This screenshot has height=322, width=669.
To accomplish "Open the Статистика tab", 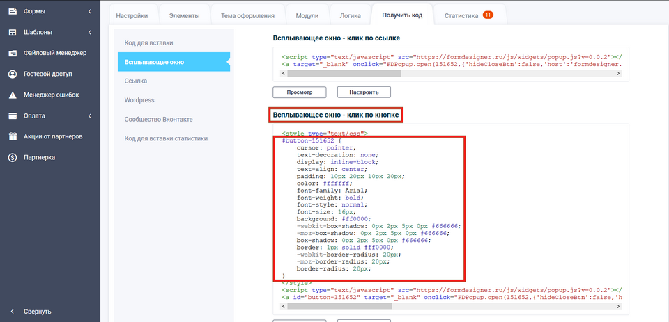I will pos(468,15).
